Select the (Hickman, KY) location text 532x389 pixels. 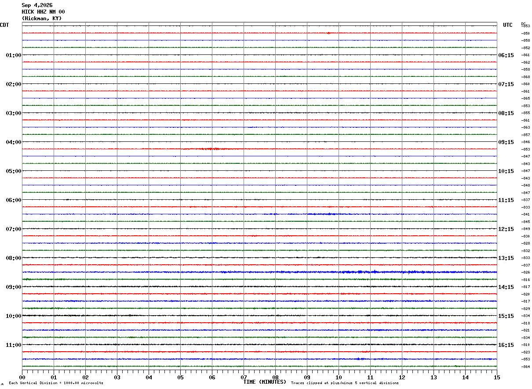[x=42, y=18]
